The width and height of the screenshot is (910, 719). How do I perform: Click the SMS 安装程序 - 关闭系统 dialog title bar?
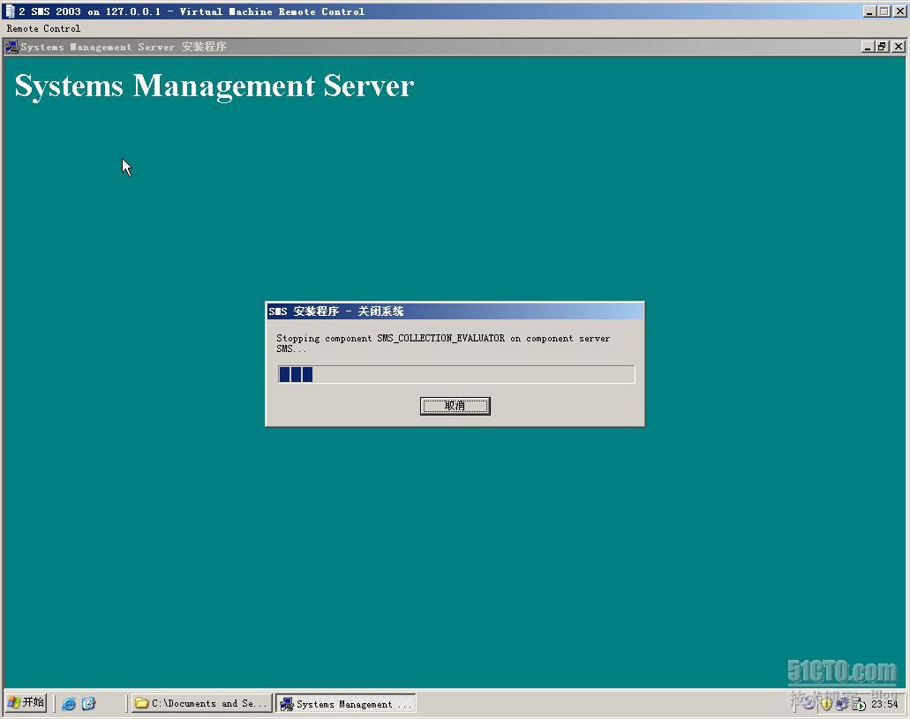pyautogui.click(x=455, y=311)
